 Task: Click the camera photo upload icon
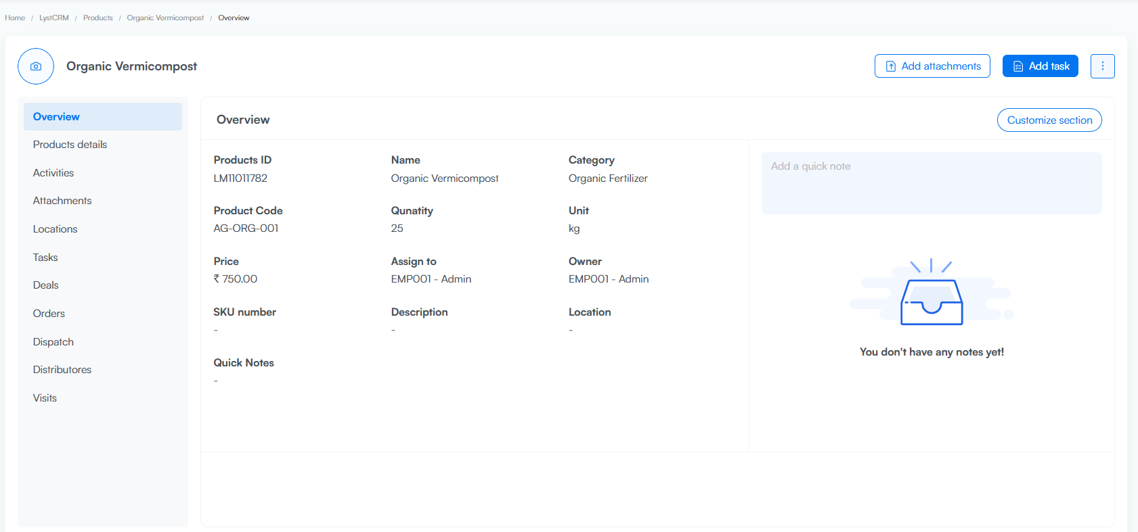pyautogui.click(x=36, y=66)
